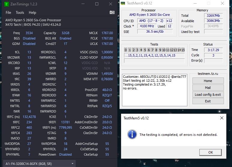Click the TestMem5 log text box
Image resolution: width=232 pixels, height=167 pixels.
pyautogui.click(x=155, y=90)
